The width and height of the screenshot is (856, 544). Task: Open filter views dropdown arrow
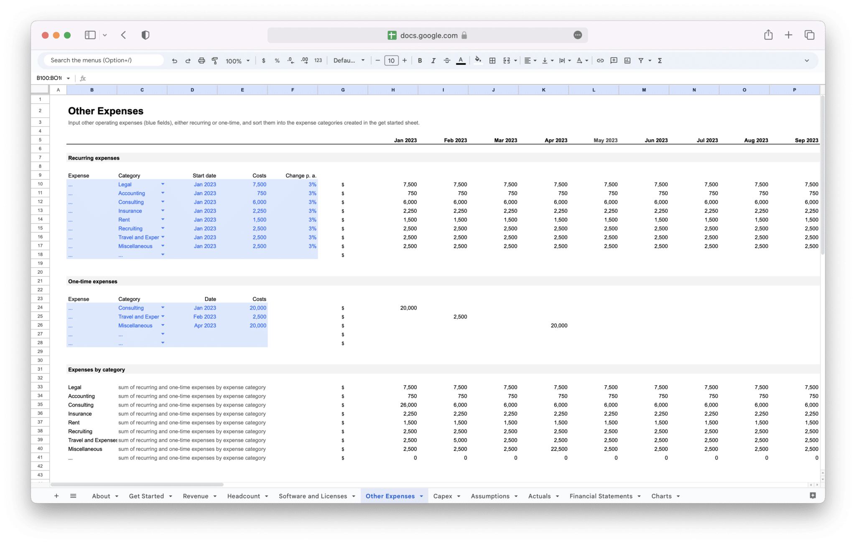[x=650, y=61]
